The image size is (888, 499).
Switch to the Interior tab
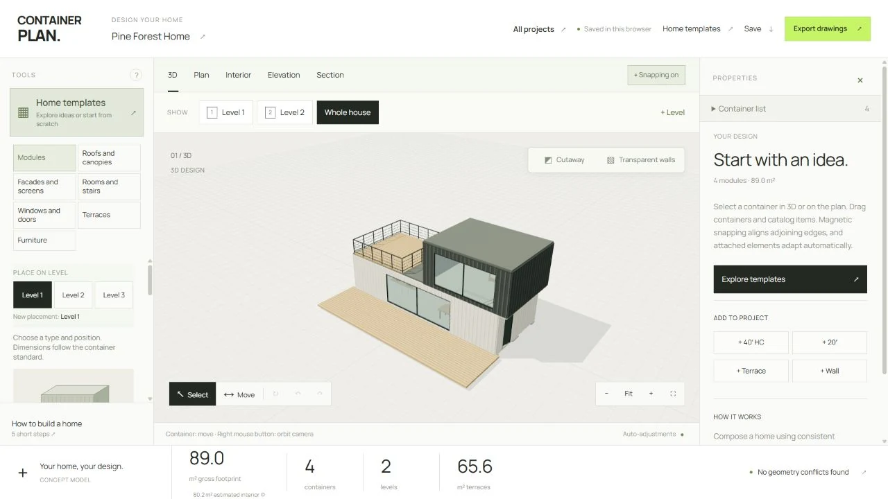[238, 75]
